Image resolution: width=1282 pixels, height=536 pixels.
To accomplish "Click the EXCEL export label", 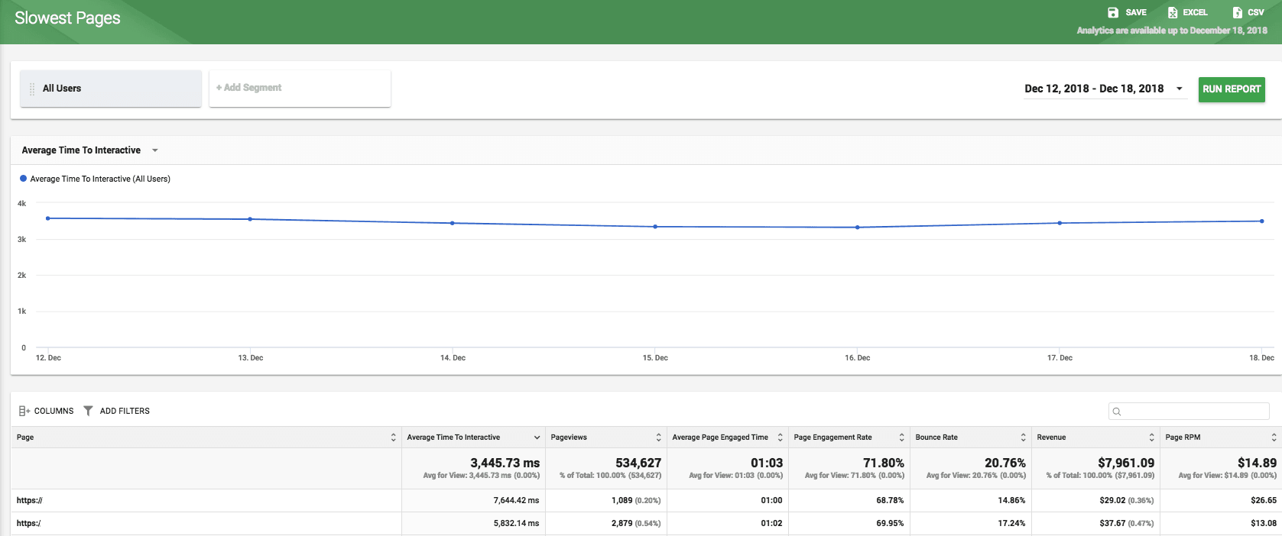I will click(1195, 12).
